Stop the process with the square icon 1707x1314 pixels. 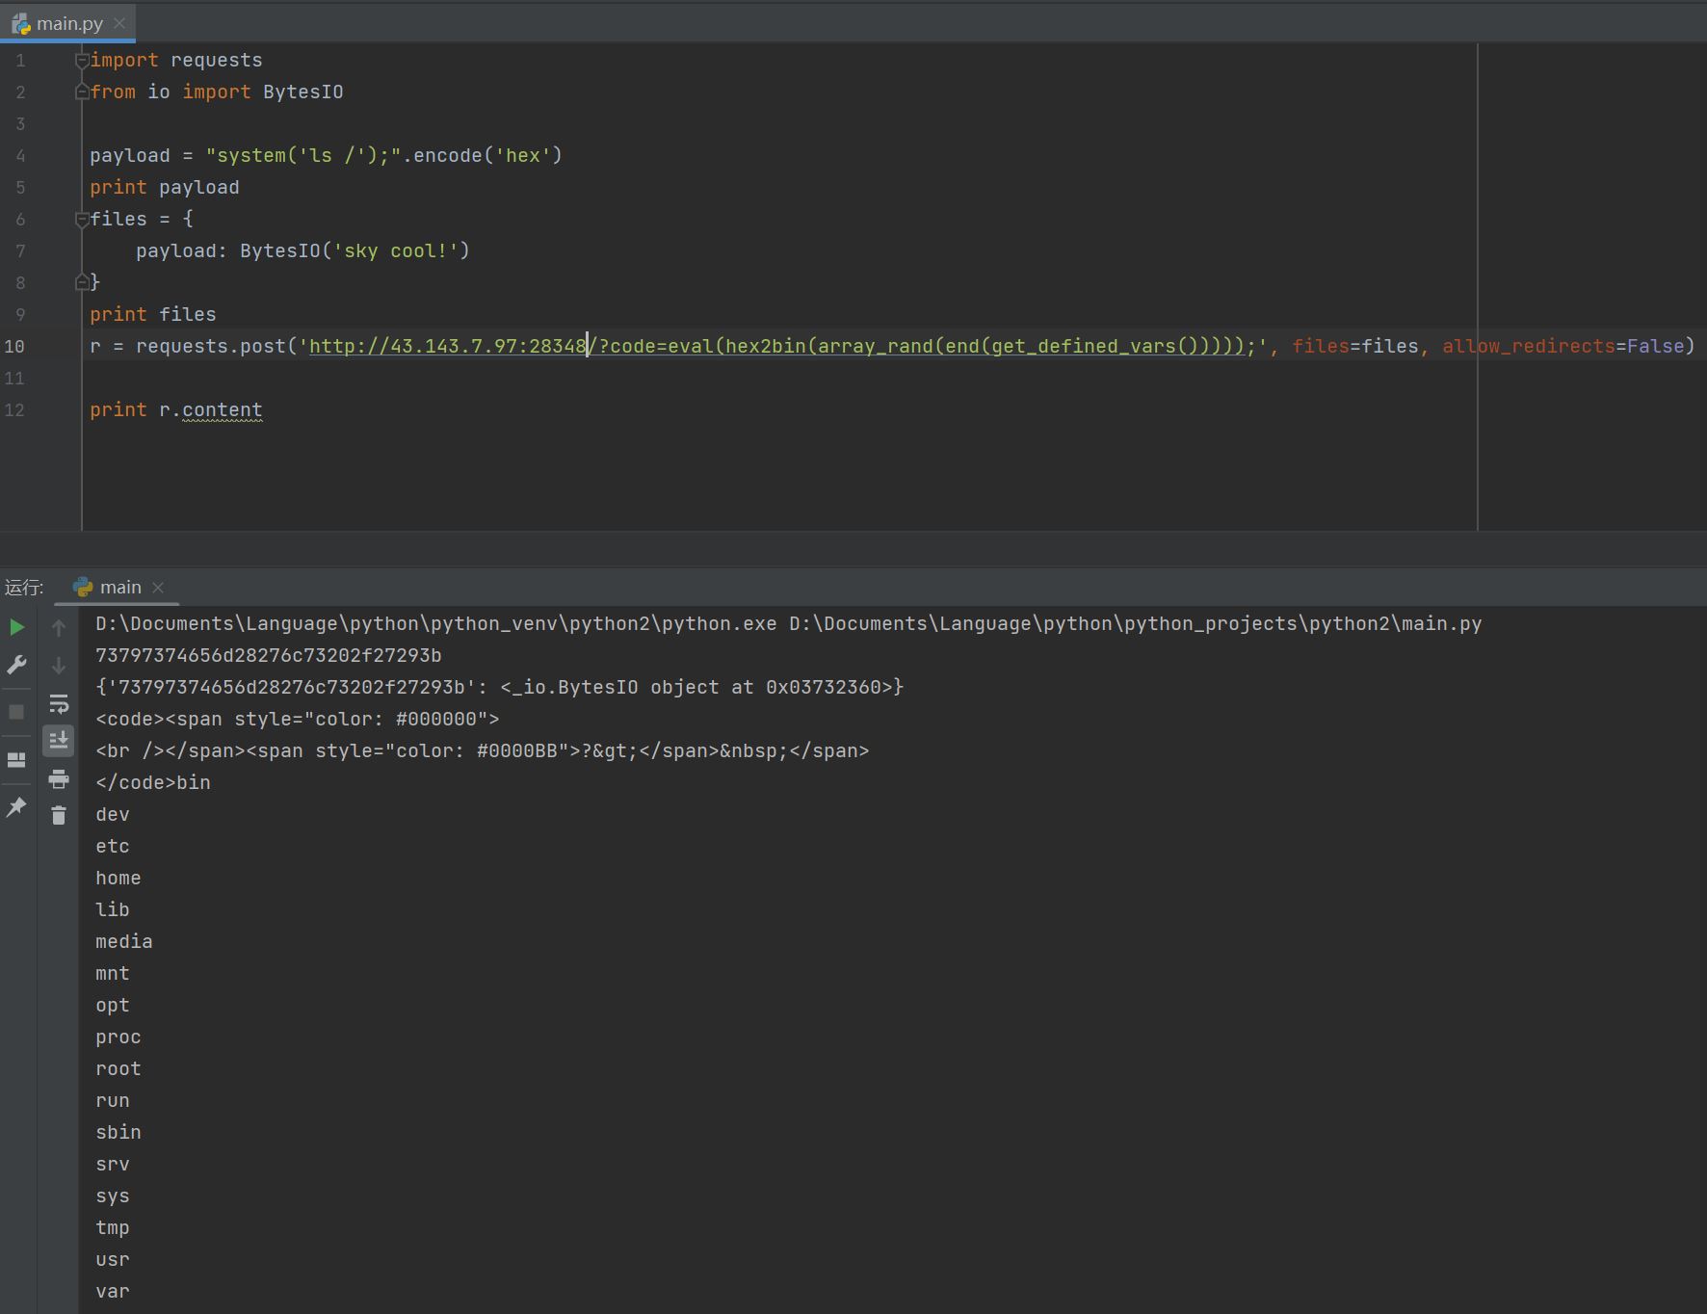pyautogui.click(x=16, y=712)
